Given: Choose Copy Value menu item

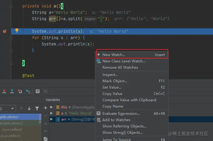Looking at the screenshot, I should coord(132,94).
